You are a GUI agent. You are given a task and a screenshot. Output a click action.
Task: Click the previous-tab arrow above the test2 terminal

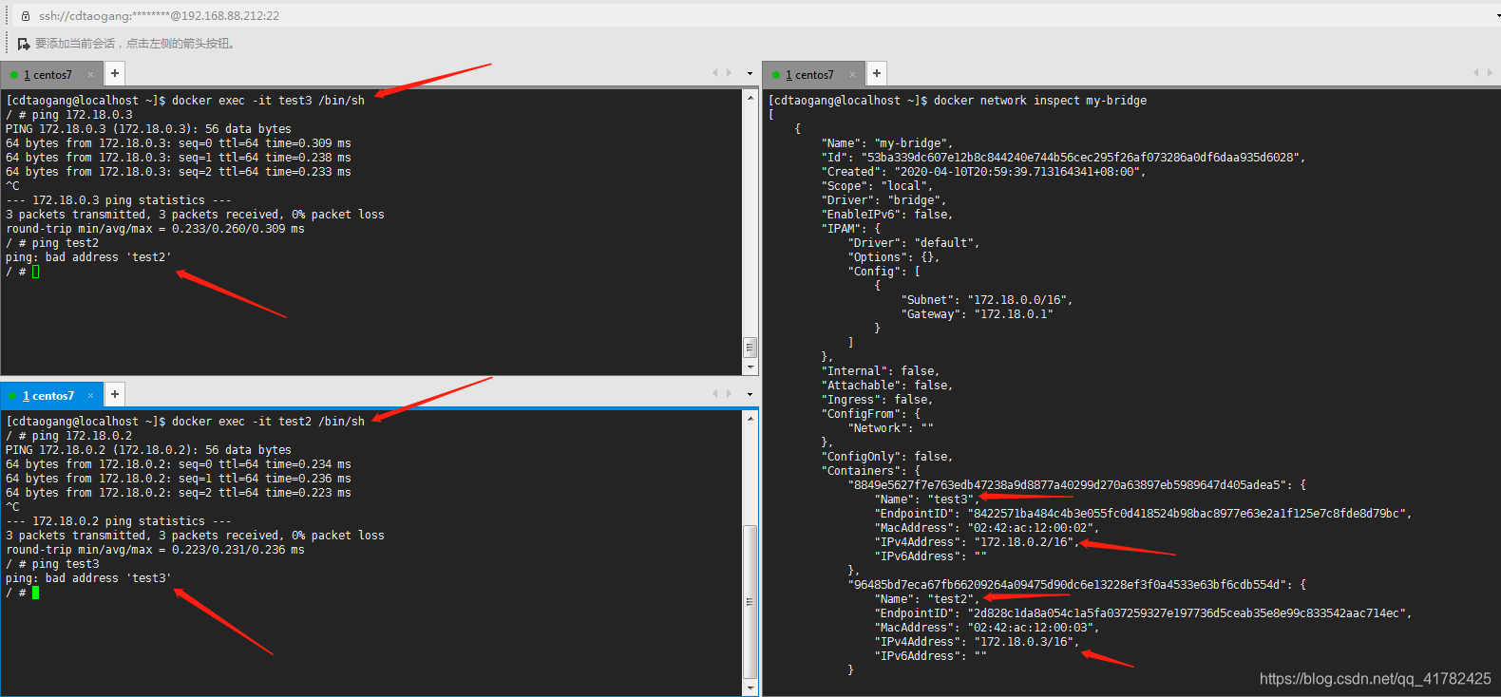point(715,394)
